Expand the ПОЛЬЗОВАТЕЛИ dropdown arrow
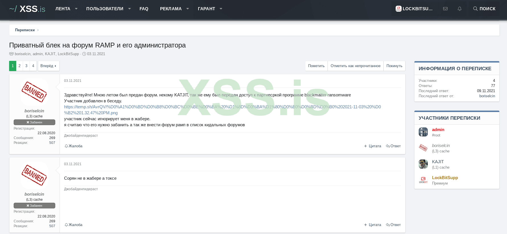The height and width of the screenshot is (234, 507). pos(130,9)
